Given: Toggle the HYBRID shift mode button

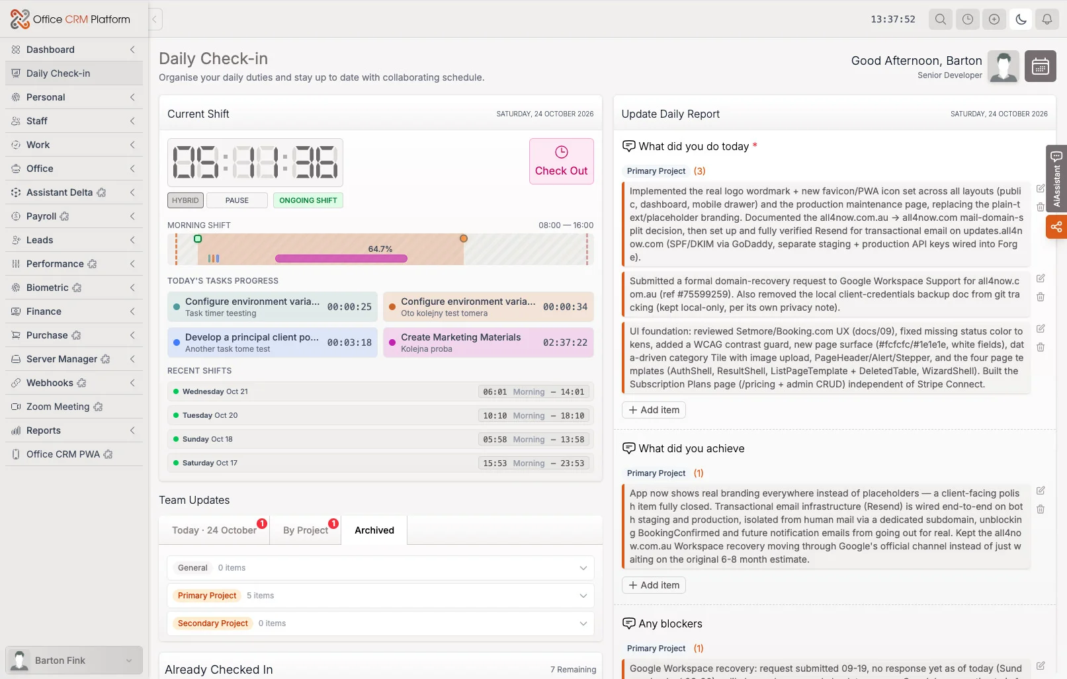Looking at the screenshot, I should (185, 200).
